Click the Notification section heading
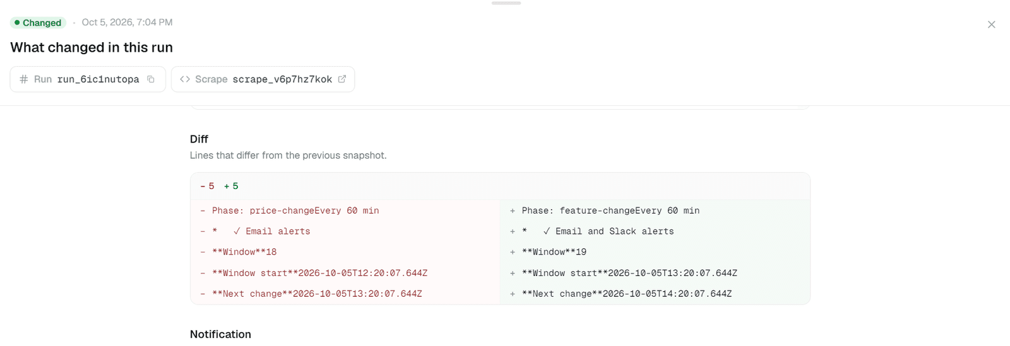Screen dimensions: 1010x346 pyautogui.click(x=220, y=334)
